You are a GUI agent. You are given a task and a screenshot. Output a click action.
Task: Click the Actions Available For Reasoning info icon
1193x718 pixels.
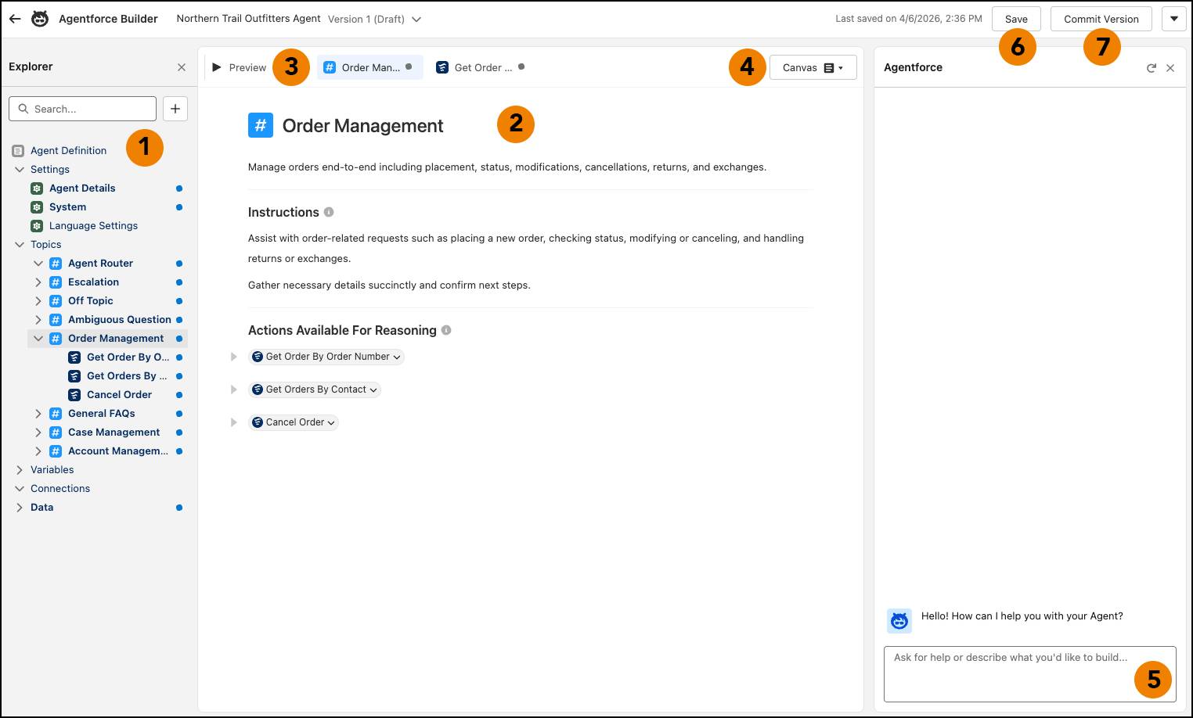tap(446, 330)
